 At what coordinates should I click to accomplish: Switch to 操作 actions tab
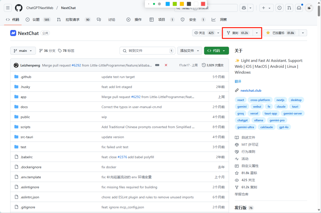(134, 19)
